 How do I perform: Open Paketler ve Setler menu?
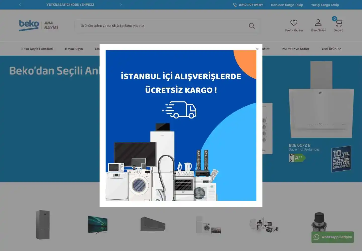pos(295,49)
